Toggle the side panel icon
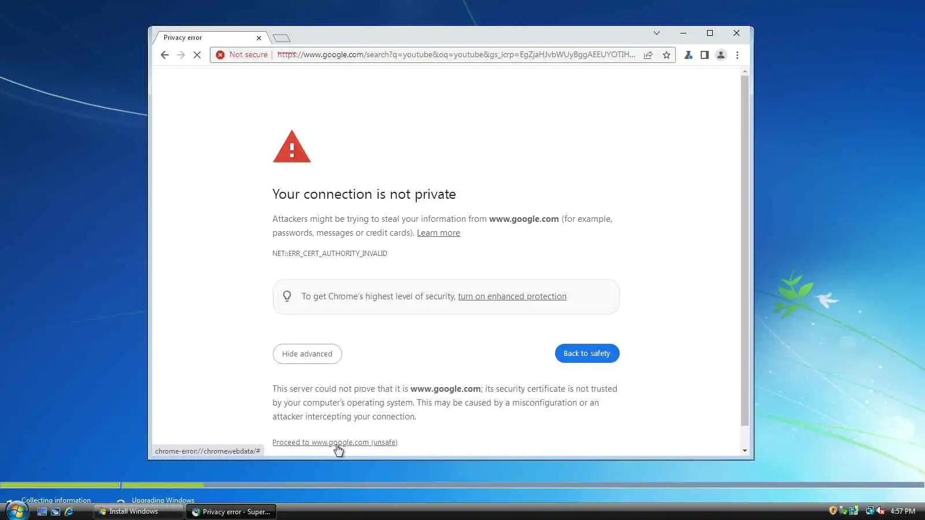 (x=704, y=55)
